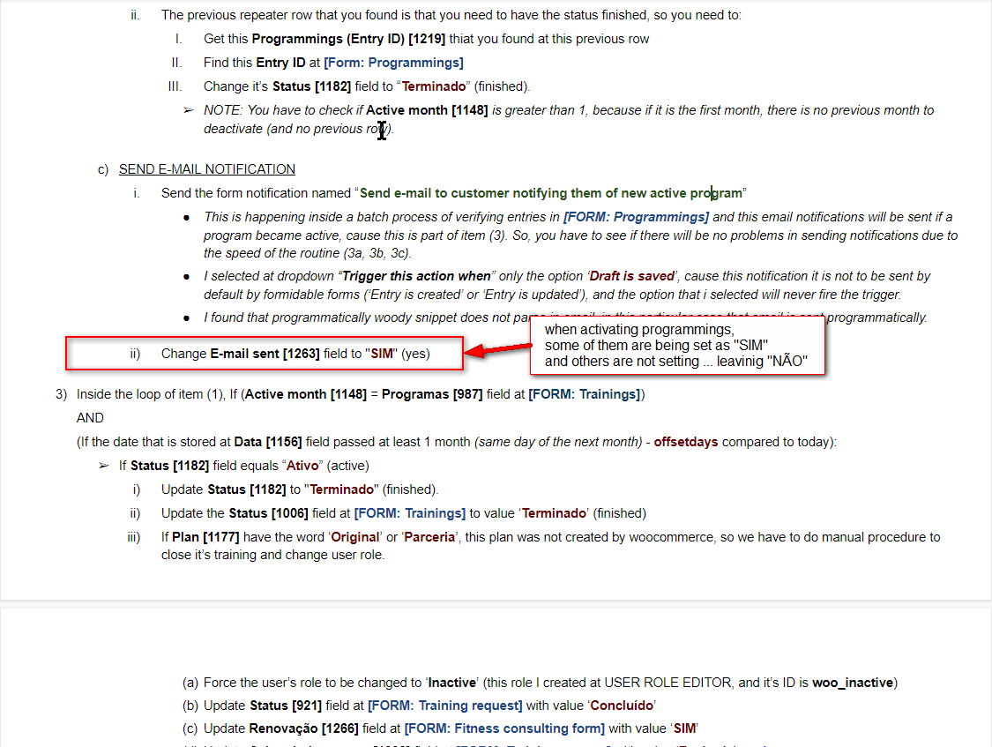The height and width of the screenshot is (747, 992).
Task: Click "Ativo" in If Status field equals line
Action: coord(302,467)
